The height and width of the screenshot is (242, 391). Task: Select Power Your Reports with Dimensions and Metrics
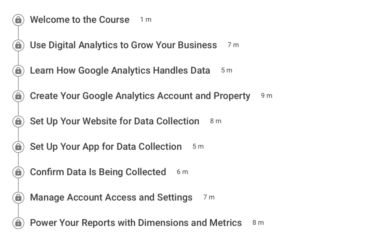(x=136, y=223)
